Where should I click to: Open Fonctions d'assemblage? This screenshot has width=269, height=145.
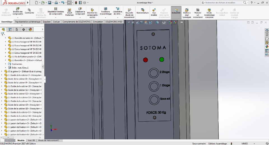click(106, 11)
